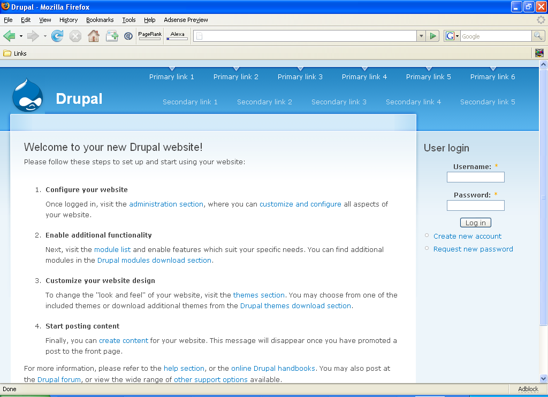The height and width of the screenshot is (397, 548).
Task: Click the Home icon in toolbar
Action: tap(93, 36)
